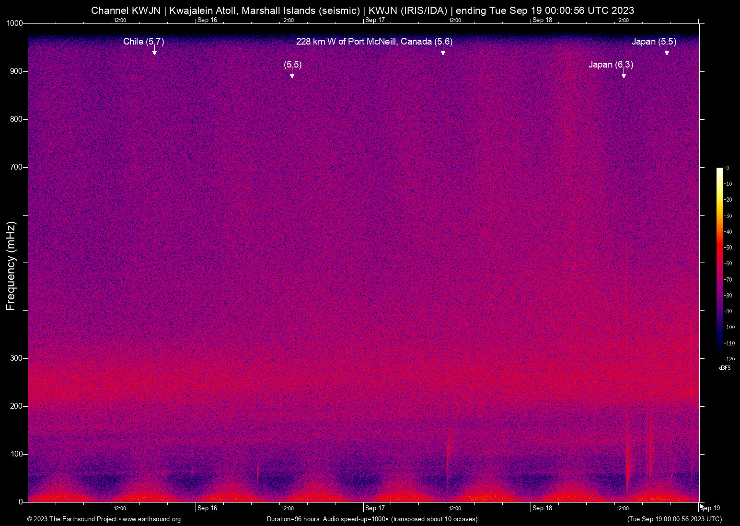Viewport: 740px width, 526px height.
Task: Click the Sep 18 label on the top time axis
Action: [542, 20]
